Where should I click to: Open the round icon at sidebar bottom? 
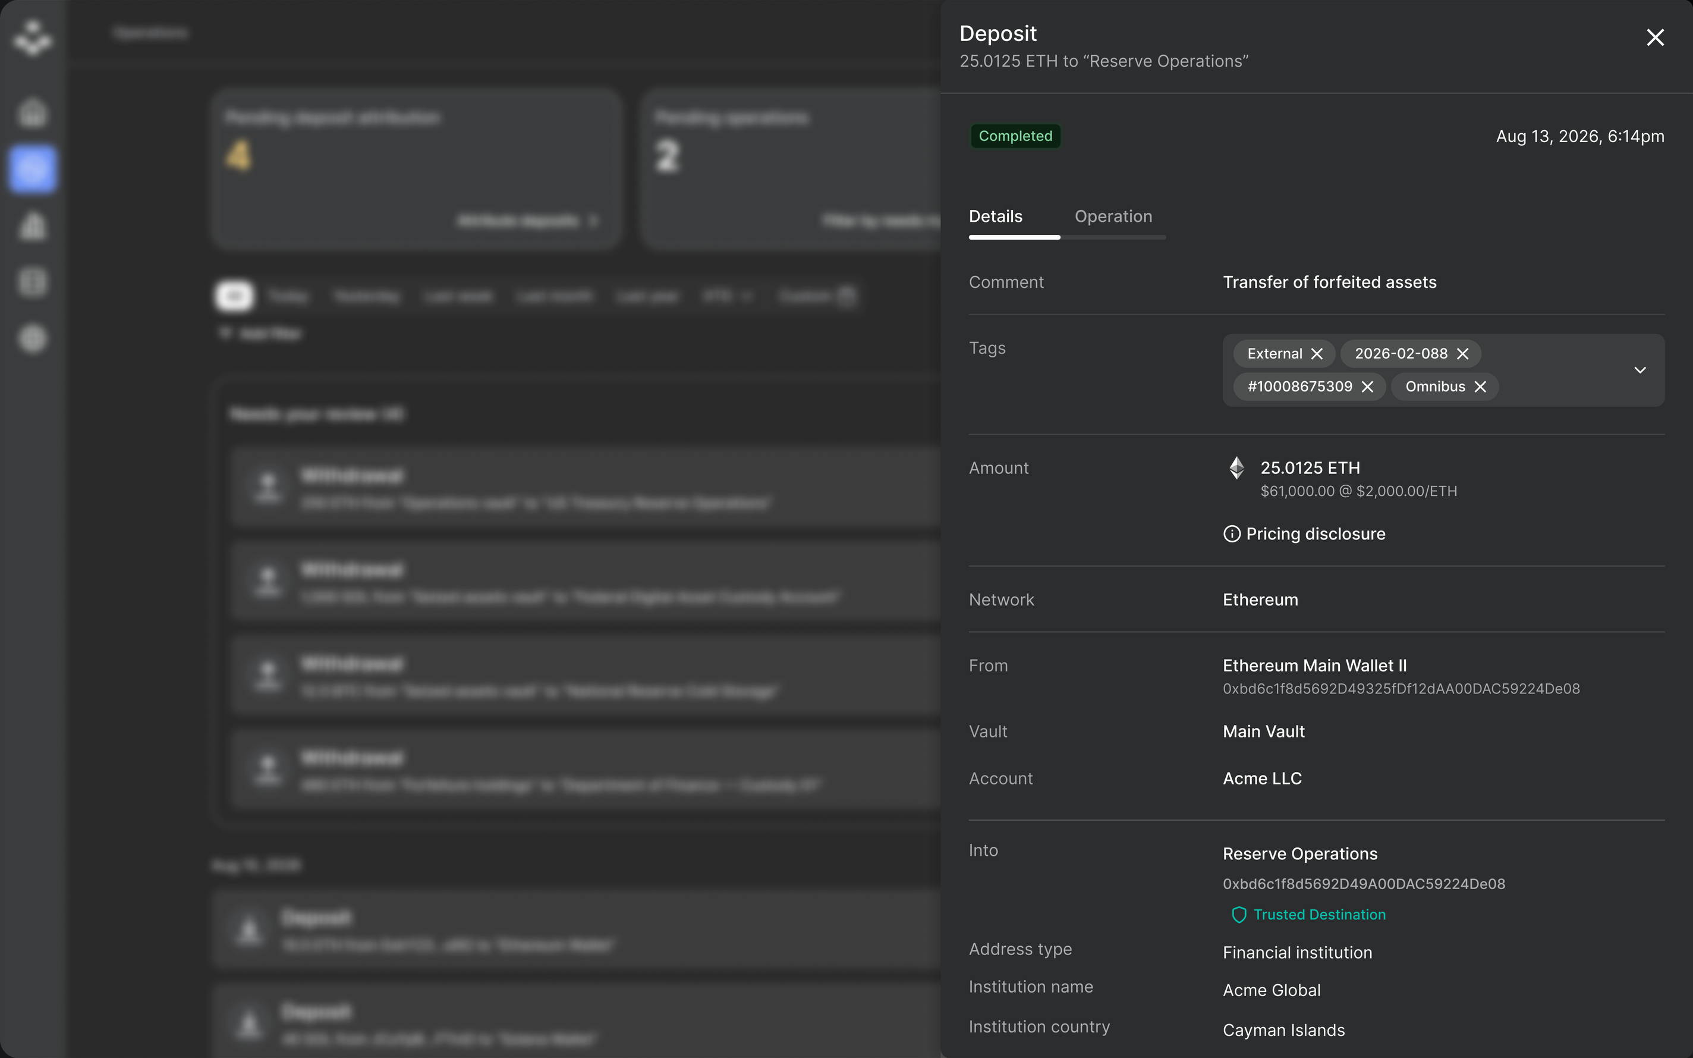[32, 338]
